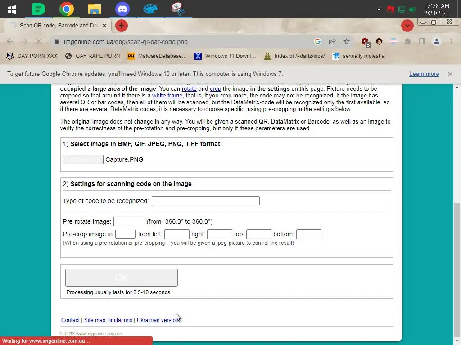Open the Pre-crop image in units dropdown
This screenshot has height=345, width=461.
click(x=125, y=234)
